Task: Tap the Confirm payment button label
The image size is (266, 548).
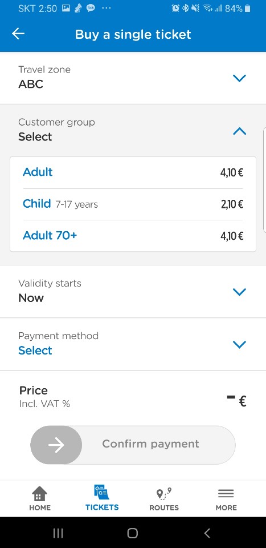Action: coord(150,444)
